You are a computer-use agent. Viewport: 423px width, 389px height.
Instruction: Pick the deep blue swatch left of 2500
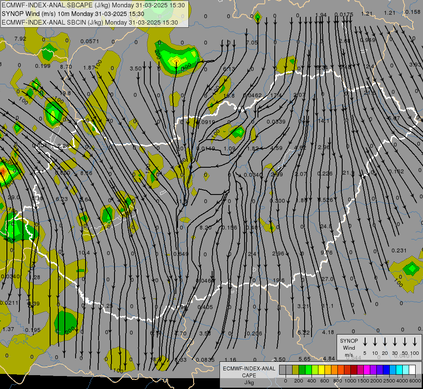(x=386, y=370)
